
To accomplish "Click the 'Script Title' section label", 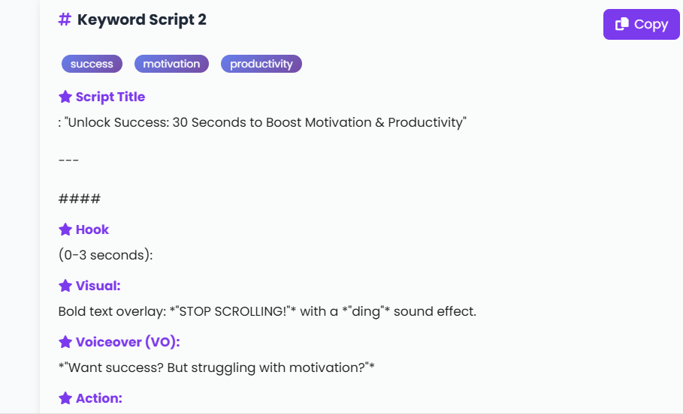I will 110,97.
